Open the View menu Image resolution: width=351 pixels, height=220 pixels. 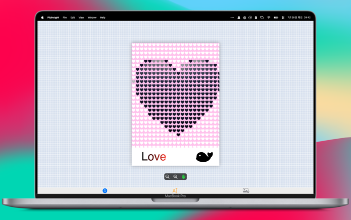click(x=81, y=18)
